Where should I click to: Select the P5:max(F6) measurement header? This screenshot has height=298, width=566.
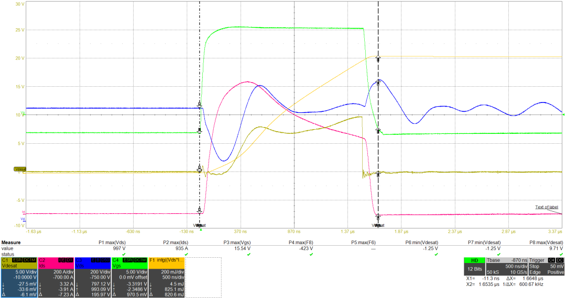363,243
